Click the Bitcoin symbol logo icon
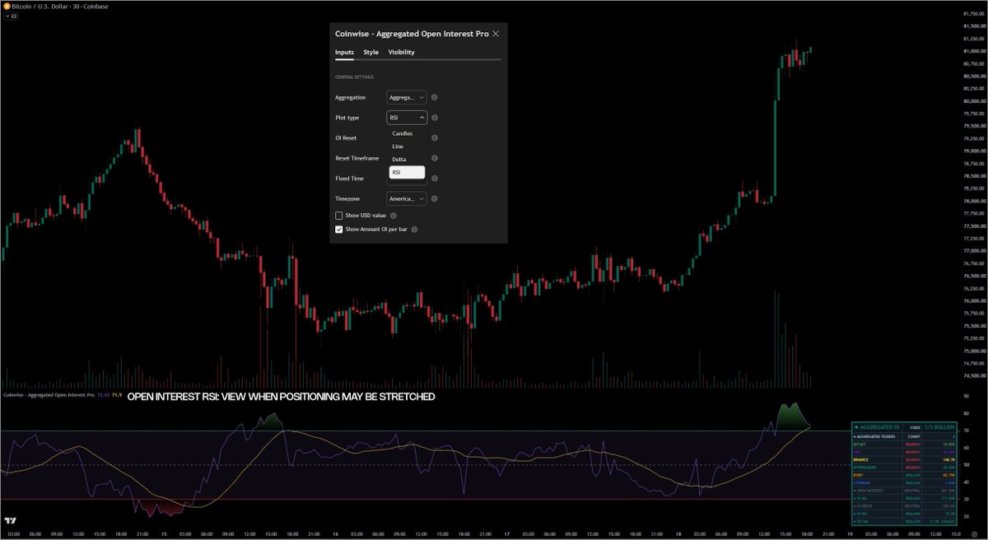Screen dimensions: 988x540 [7, 6]
